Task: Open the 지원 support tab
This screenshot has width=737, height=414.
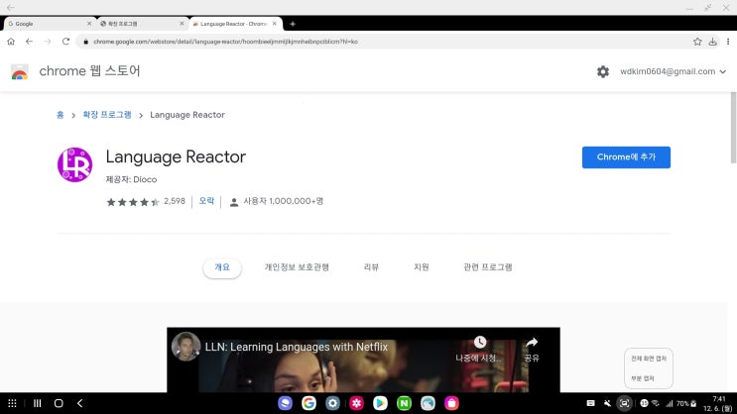Action: tap(422, 267)
